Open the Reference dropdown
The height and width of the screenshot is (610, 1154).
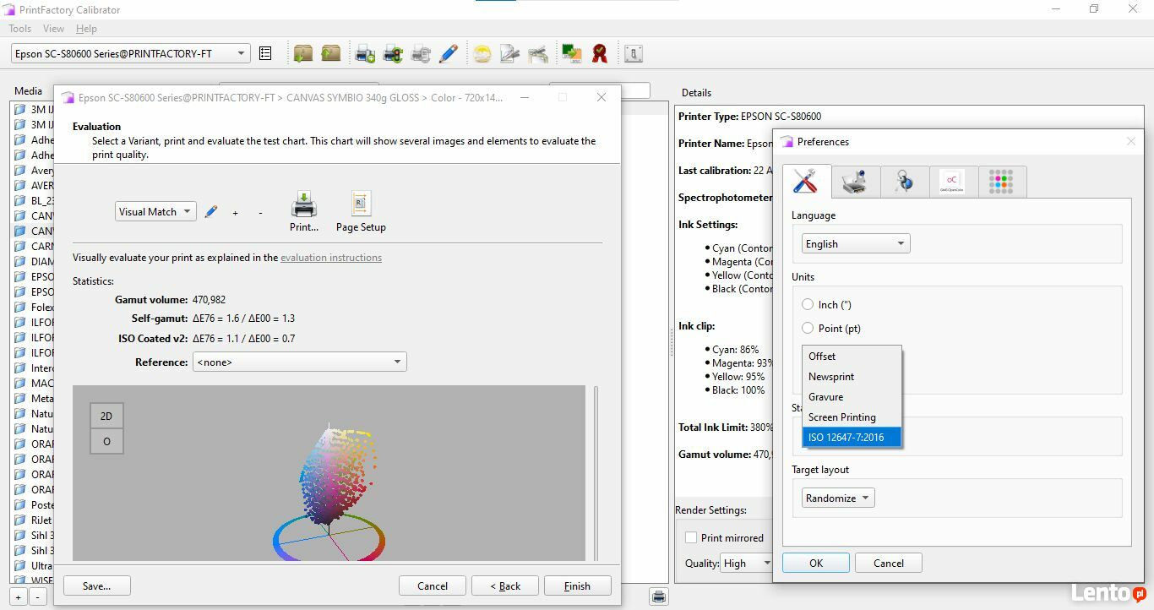[299, 362]
